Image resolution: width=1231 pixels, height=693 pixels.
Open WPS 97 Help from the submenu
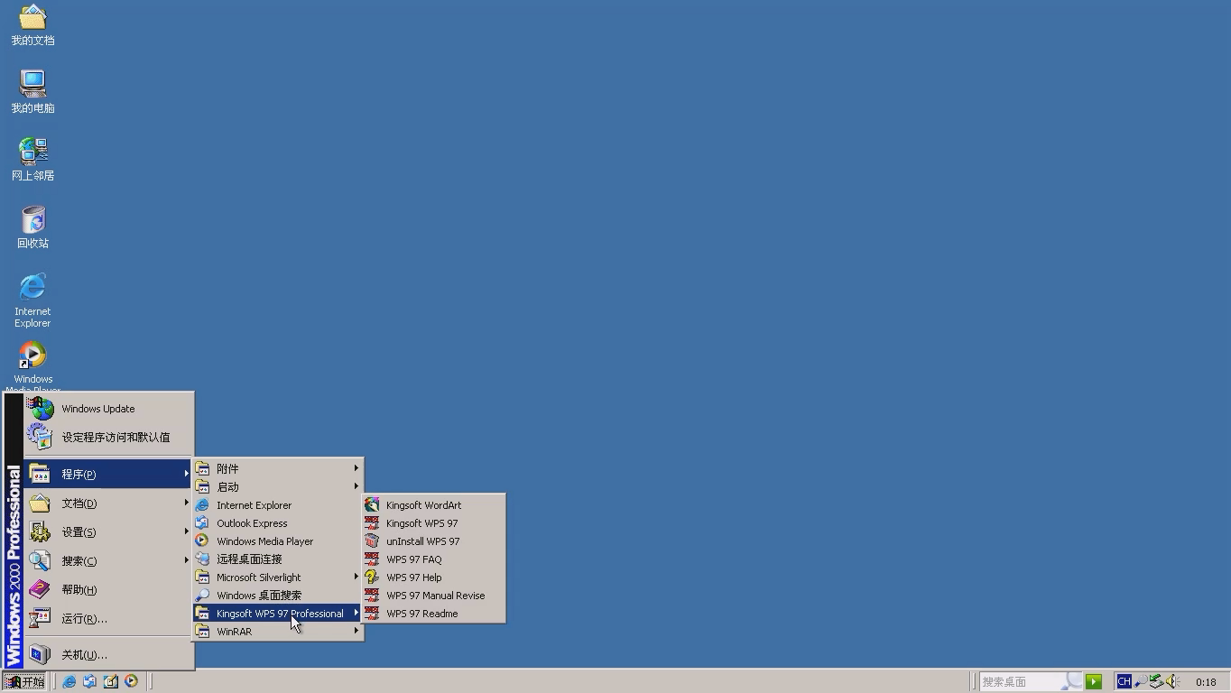click(434, 577)
